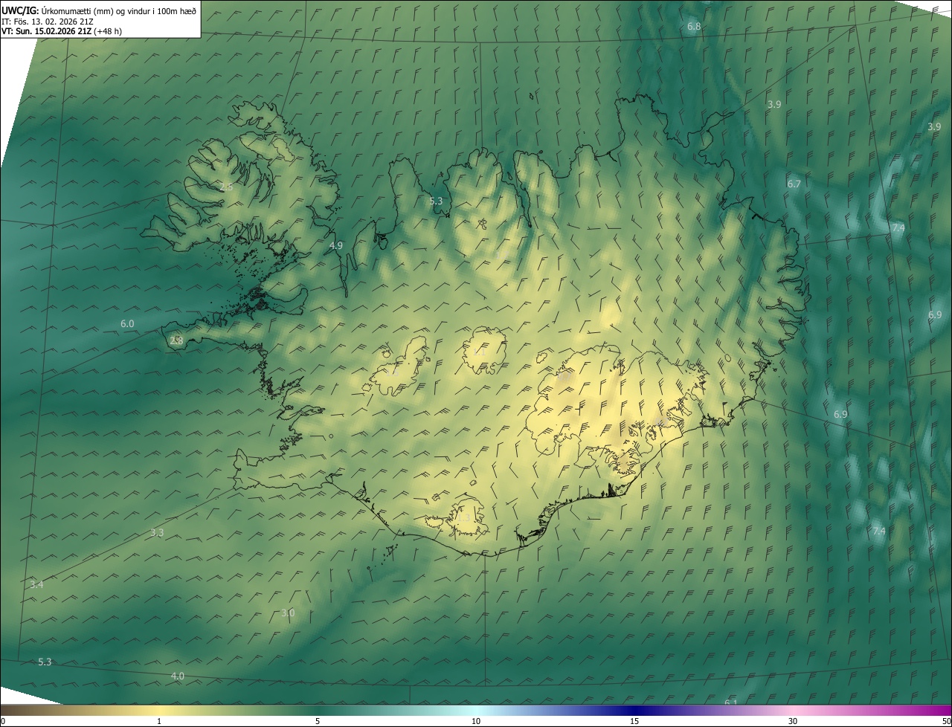
Task: Click the 4.9 value in northwest Iceland
Action: tap(335, 245)
